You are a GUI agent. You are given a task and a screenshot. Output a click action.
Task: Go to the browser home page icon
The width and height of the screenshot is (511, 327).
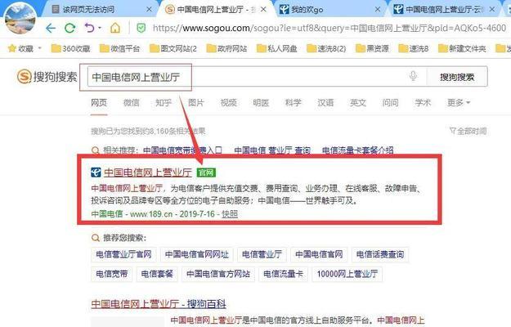[115, 29]
